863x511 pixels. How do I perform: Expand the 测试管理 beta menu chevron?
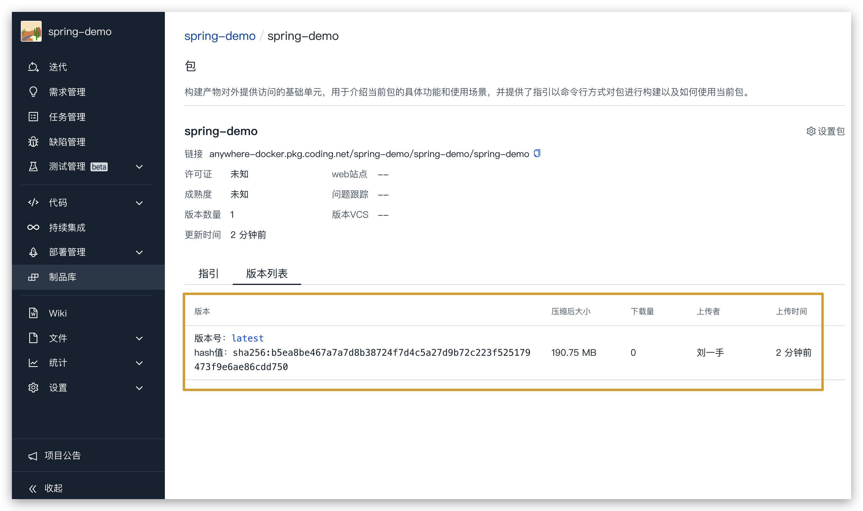139,167
